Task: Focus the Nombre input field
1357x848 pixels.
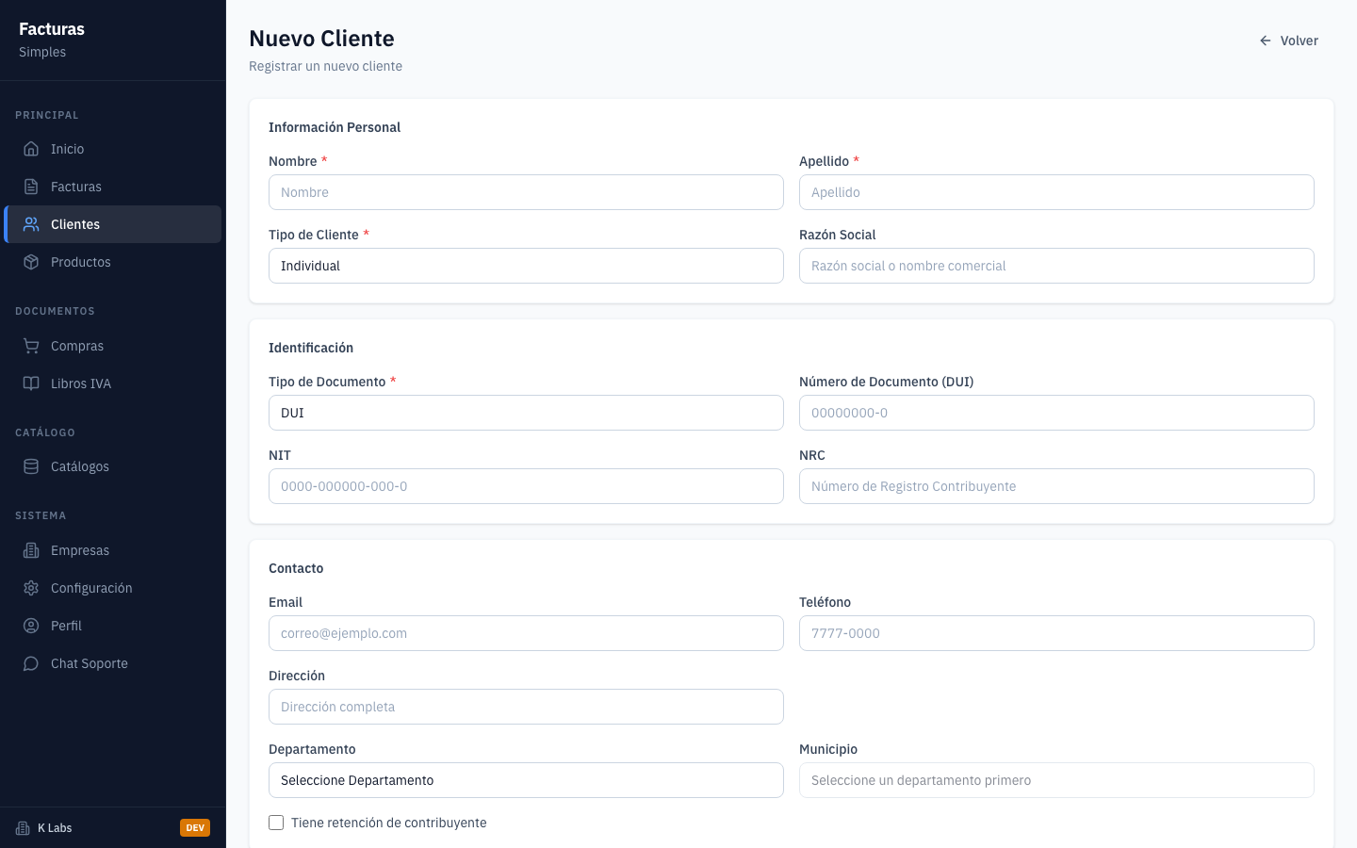Action: [526, 192]
